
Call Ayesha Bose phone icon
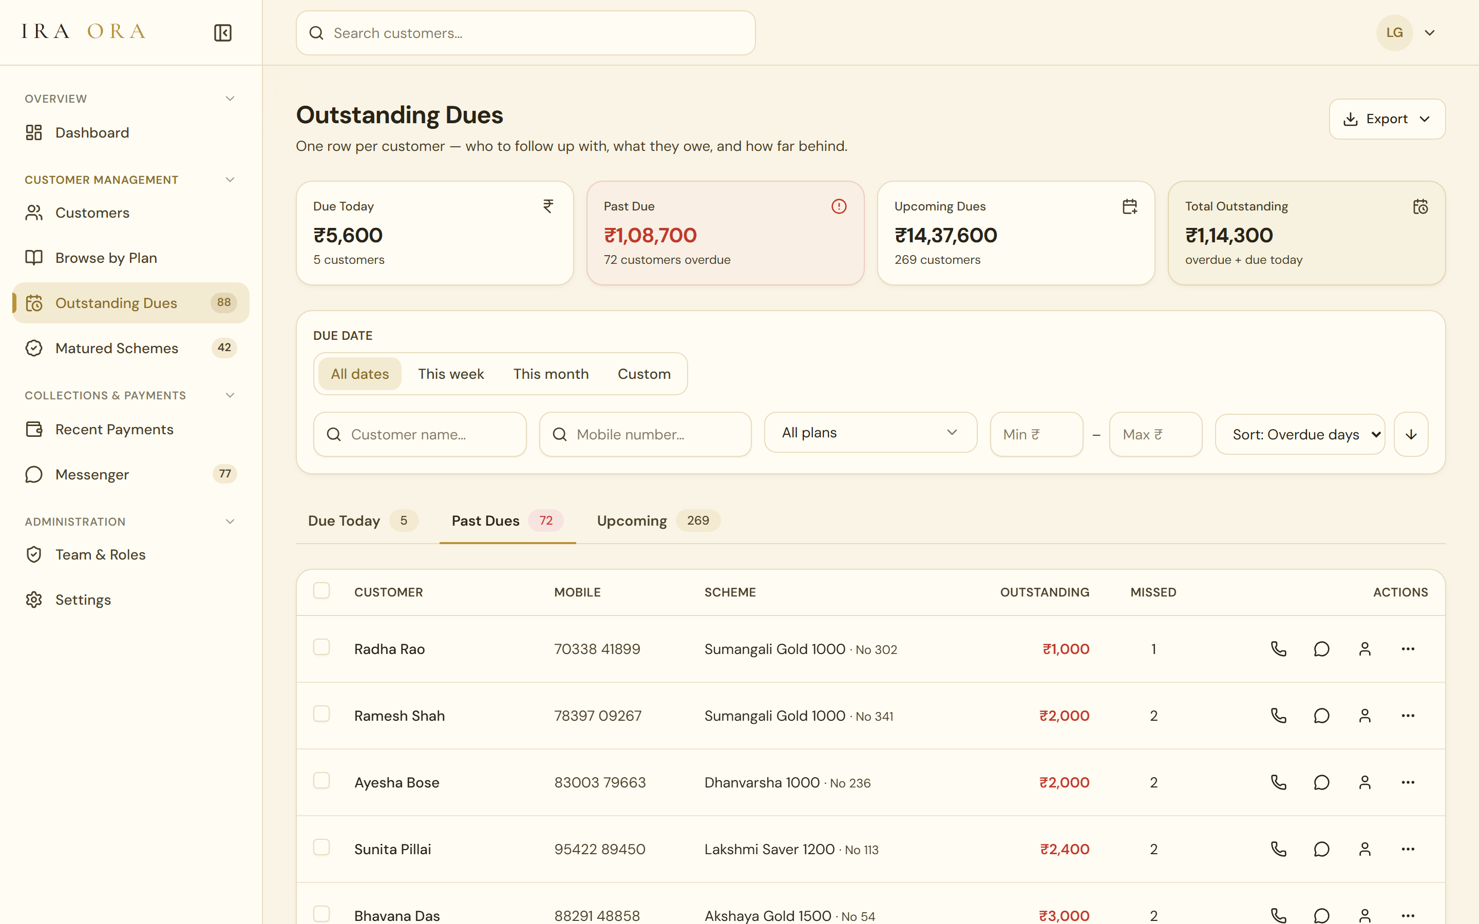1279,782
